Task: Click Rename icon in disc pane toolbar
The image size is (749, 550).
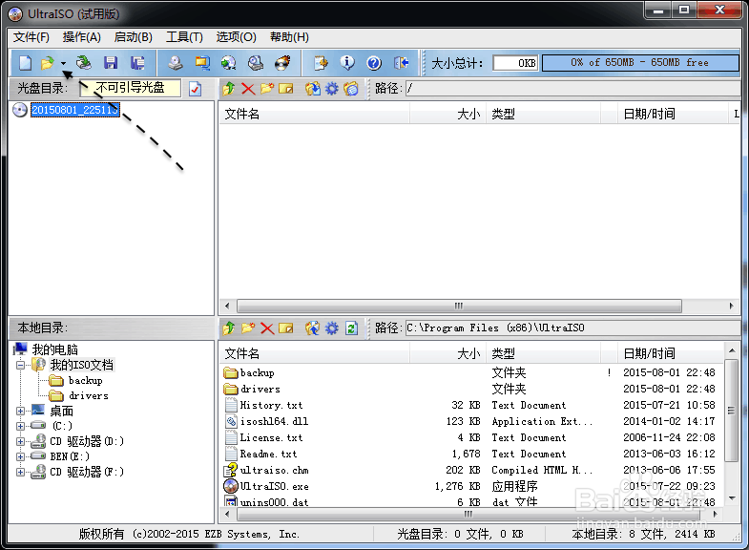Action: click(x=285, y=89)
